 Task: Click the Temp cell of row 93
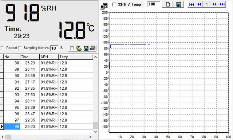(76, 95)
